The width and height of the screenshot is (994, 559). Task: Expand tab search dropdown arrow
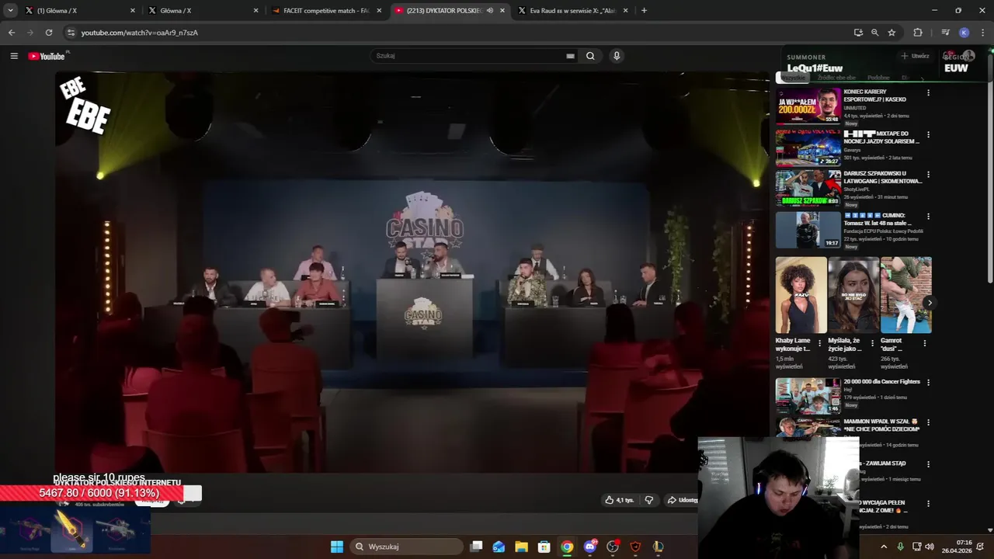10,11
